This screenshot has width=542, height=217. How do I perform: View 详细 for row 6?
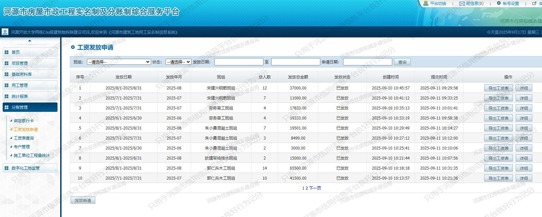point(524,138)
